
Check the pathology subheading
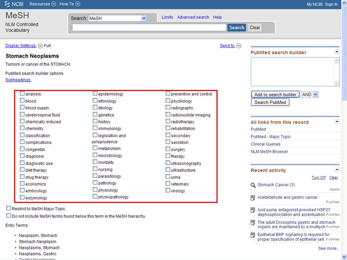pos(95,183)
